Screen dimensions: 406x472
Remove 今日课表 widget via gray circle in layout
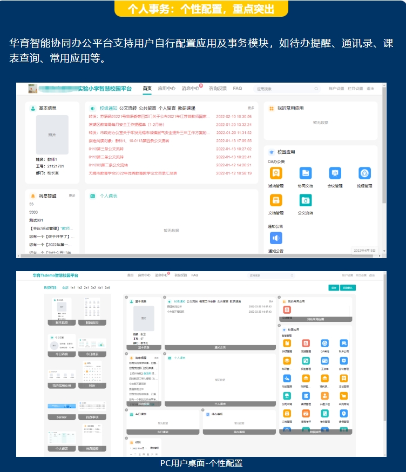[x=126, y=410]
